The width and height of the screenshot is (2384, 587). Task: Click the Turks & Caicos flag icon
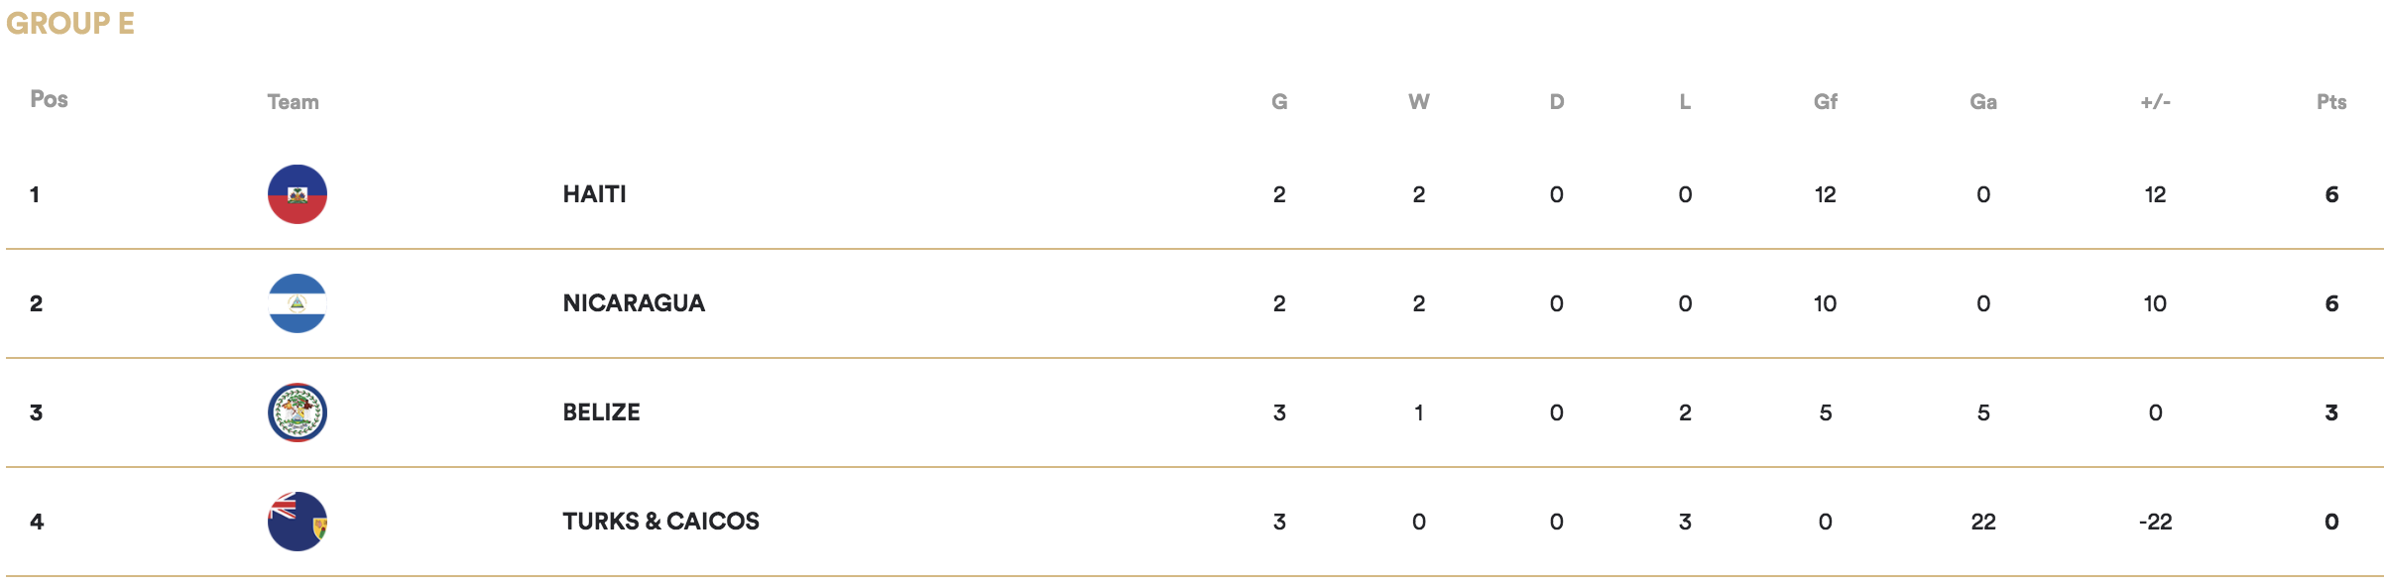click(x=298, y=522)
